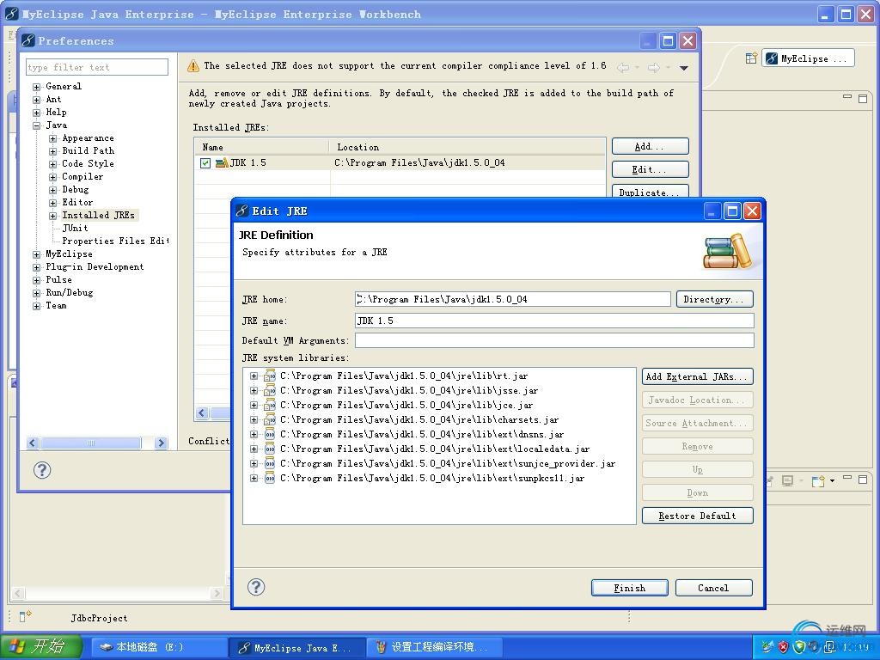Open help from the Preferences dialog
The width and height of the screenshot is (880, 660).
(42, 470)
